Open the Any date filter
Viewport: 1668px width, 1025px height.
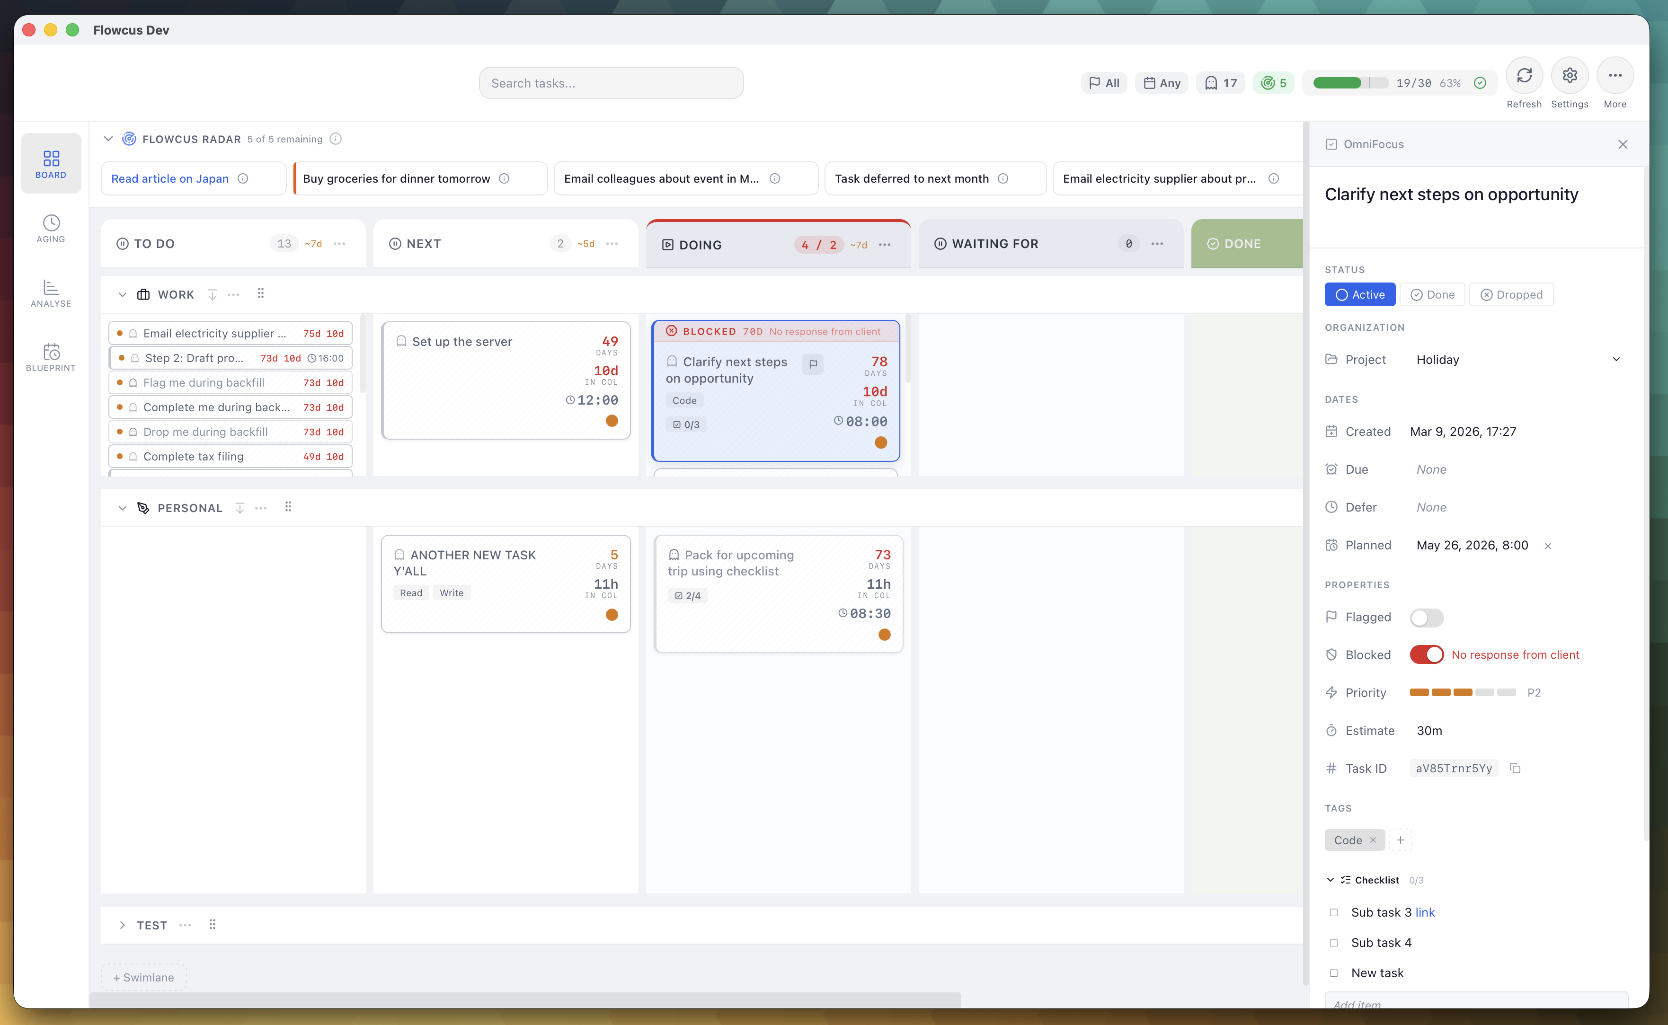1162,83
